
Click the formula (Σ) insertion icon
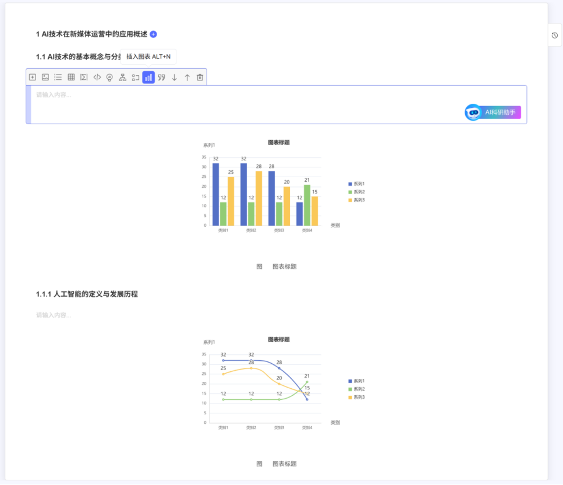[83, 77]
